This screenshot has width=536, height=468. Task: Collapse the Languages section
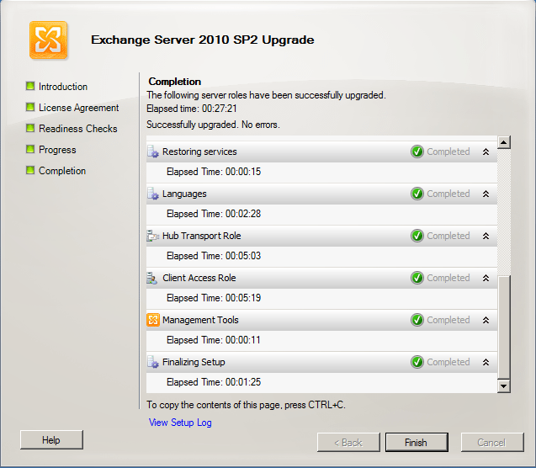(486, 194)
